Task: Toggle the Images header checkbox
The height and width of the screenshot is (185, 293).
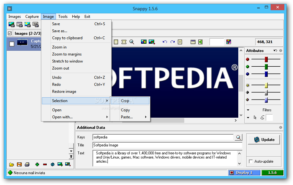Action: pos(10,33)
